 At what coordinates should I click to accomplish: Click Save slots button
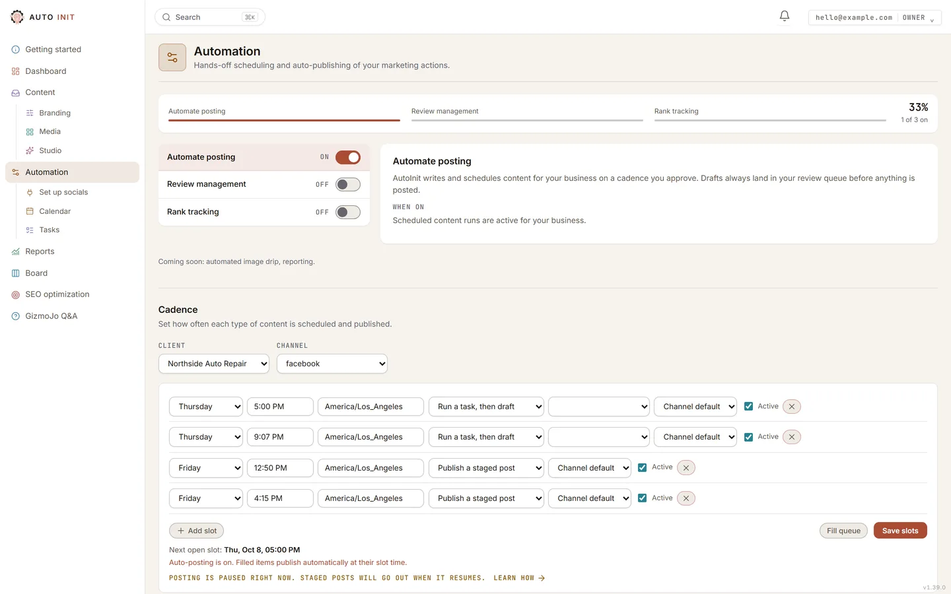pyautogui.click(x=900, y=531)
